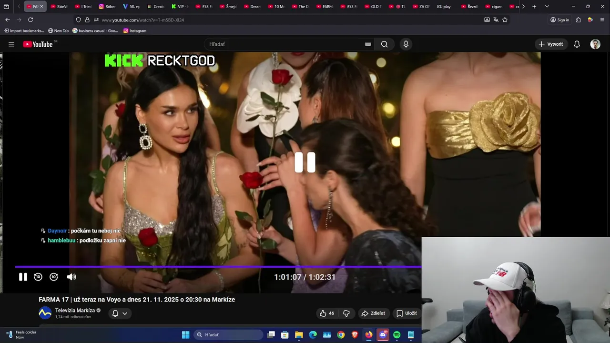
Task: Open the New Tab bookmark
Action: (x=58, y=30)
